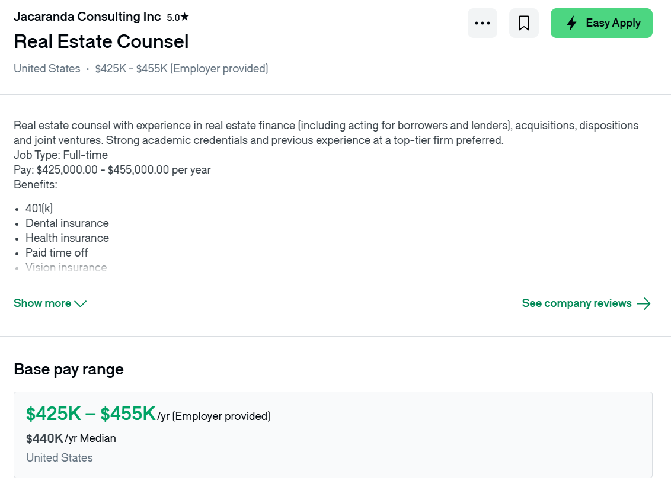Click the lightning bolt icon on Easy Apply
Screen dimensions: 671x487
tap(572, 23)
